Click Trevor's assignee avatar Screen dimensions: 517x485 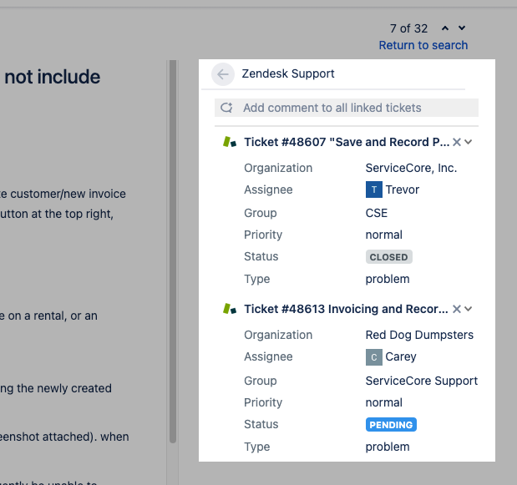[x=373, y=189]
